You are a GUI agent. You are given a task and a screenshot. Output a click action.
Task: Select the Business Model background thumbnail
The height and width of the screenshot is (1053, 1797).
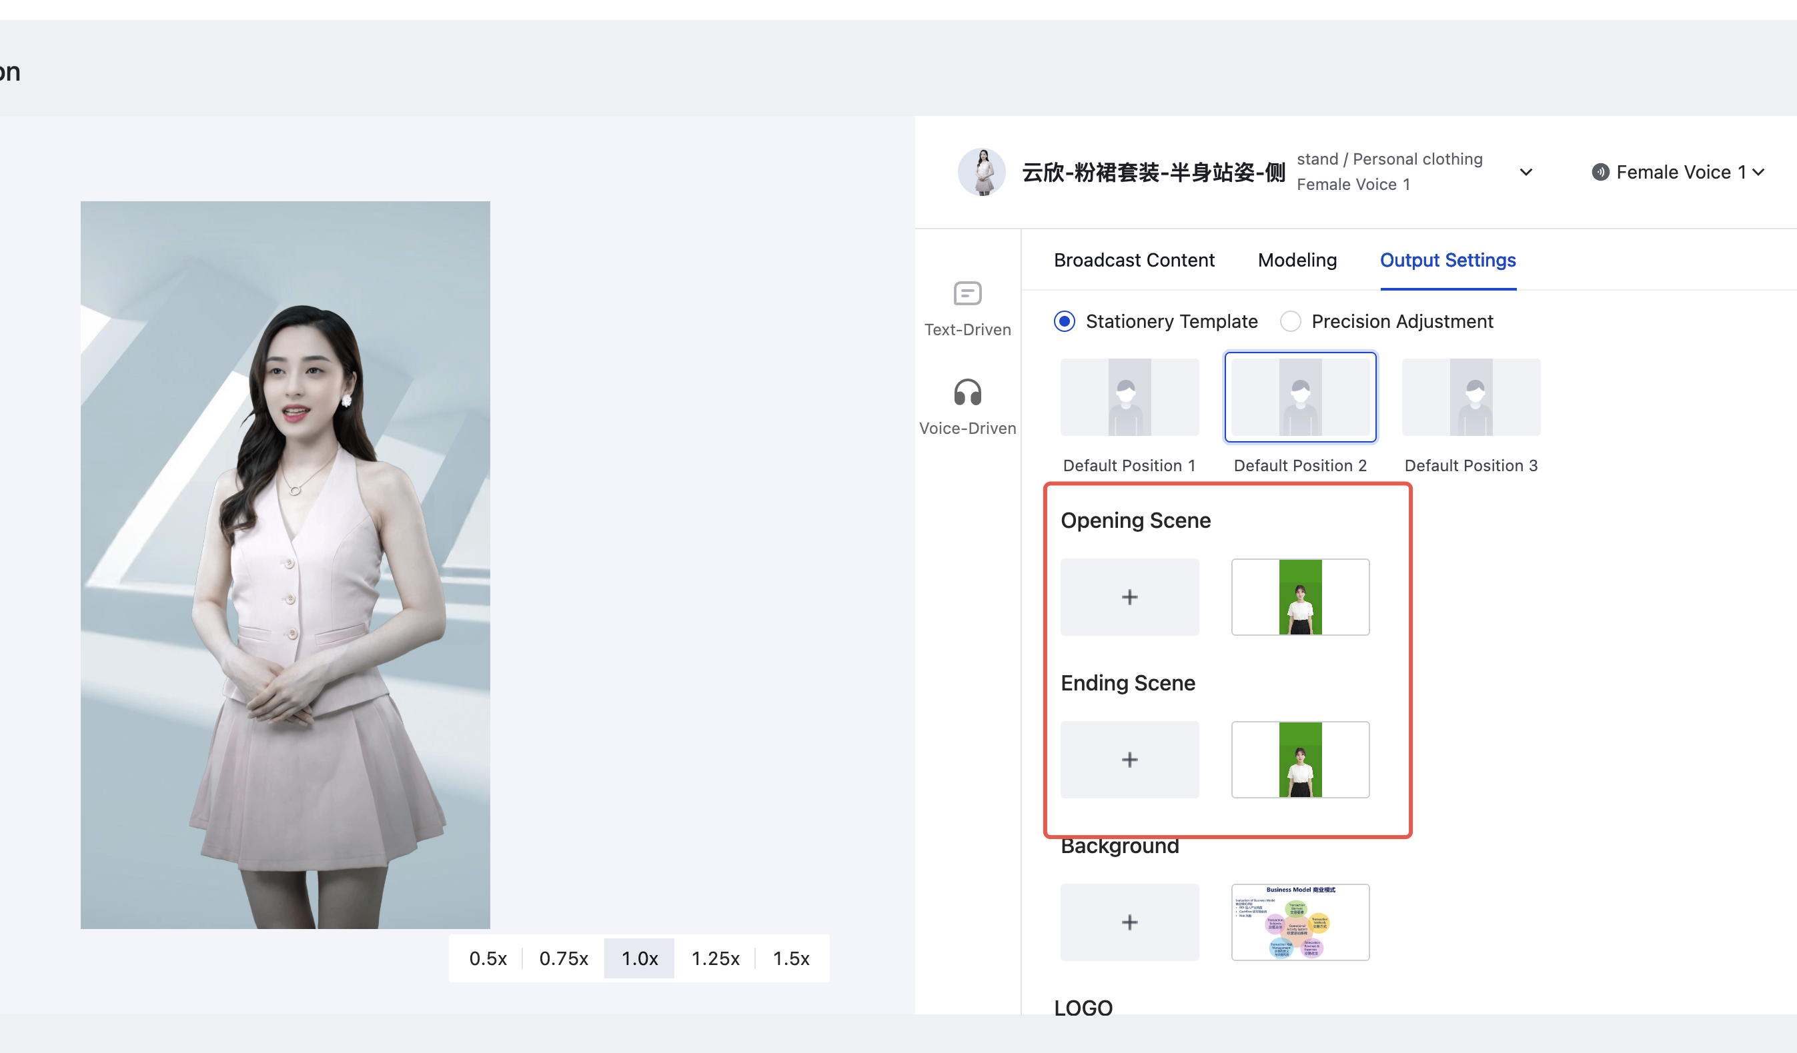coord(1299,922)
